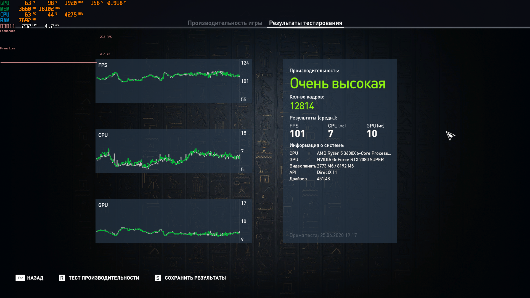The image size is (530, 298).
Task: Click the average CPU ms value
Action: coord(330,134)
